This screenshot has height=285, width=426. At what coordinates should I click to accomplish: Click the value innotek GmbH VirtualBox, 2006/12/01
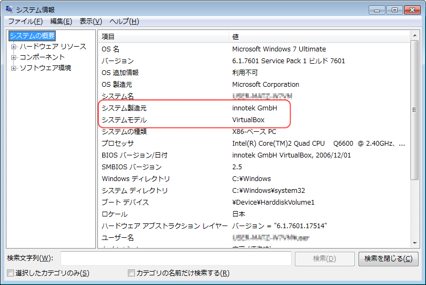pyautogui.click(x=292, y=155)
